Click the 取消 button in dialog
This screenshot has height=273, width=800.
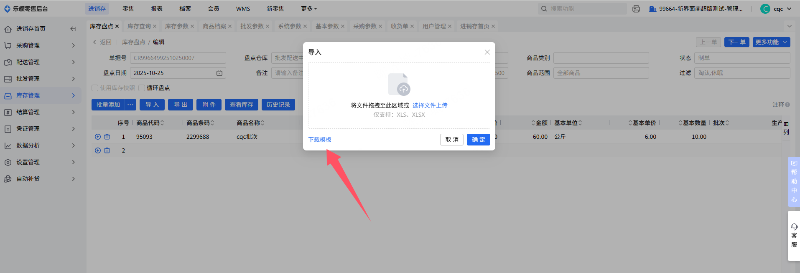tap(452, 140)
